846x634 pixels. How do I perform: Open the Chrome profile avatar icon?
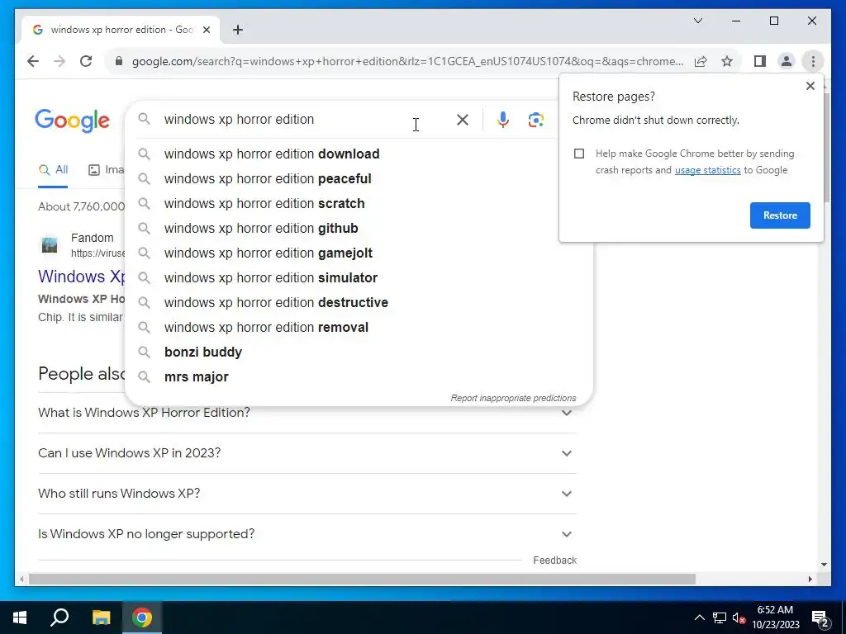click(x=787, y=61)
